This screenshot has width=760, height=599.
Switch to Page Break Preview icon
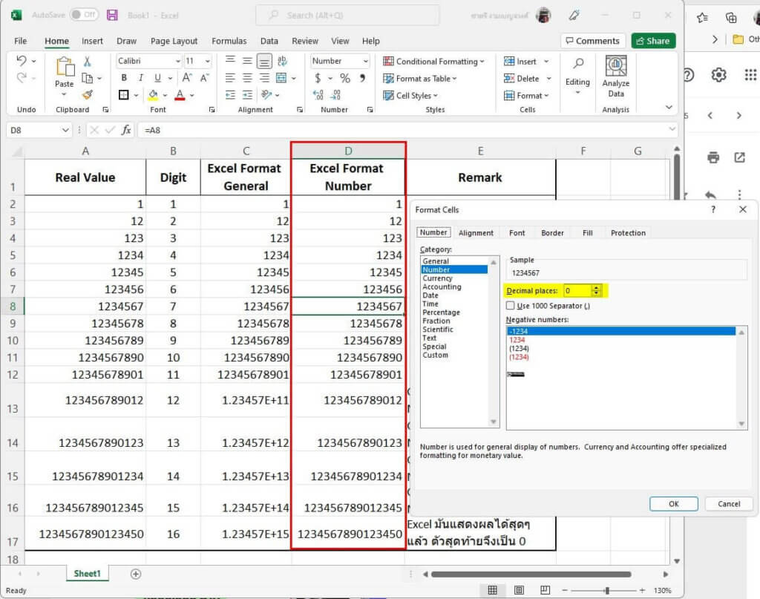pyautogui.click(x=546, y=590)
